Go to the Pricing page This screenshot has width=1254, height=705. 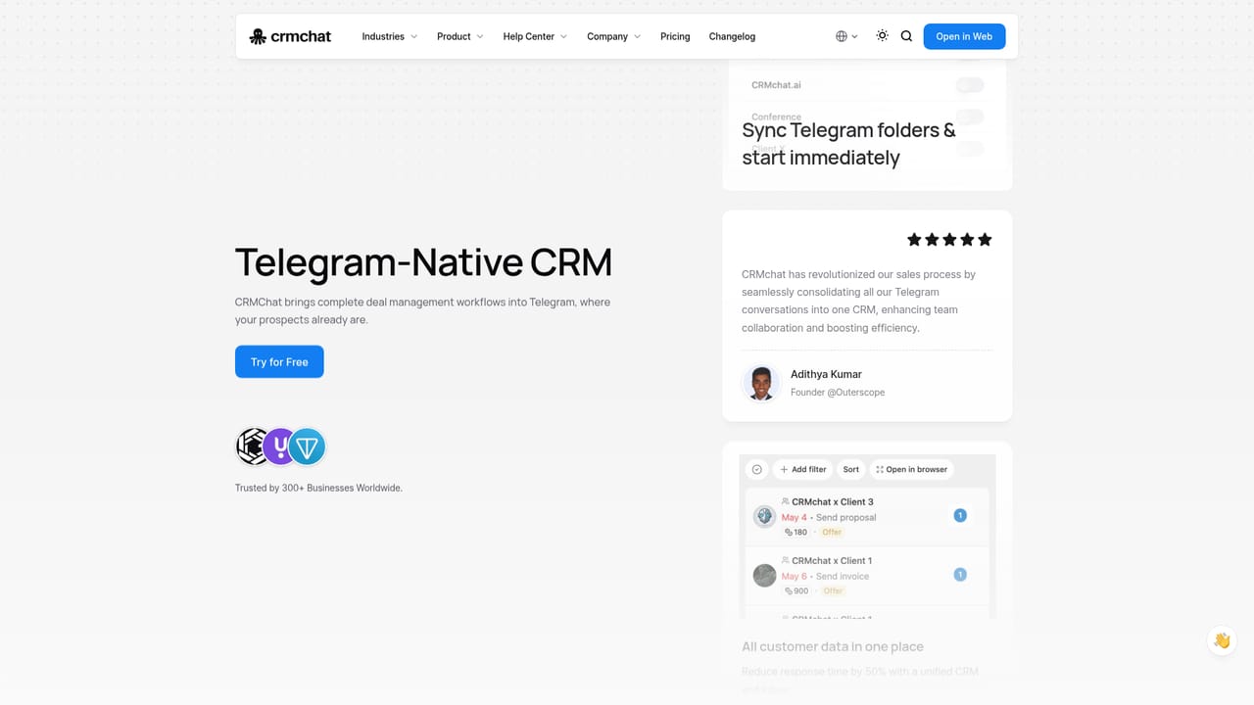(x=675, y=36)
